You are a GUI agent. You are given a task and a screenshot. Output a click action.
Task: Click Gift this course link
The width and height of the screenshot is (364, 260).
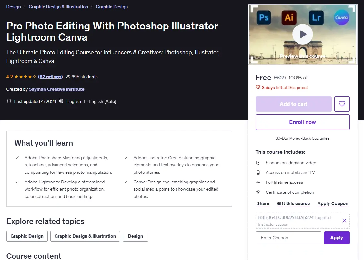[293, 203]
